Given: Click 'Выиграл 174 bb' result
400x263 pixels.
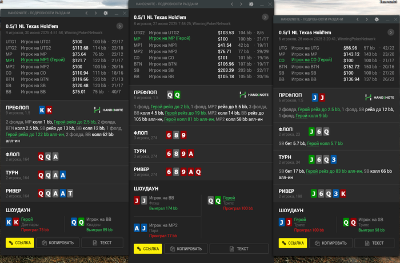Looking at the screenshot, I should tap(163, 208).
